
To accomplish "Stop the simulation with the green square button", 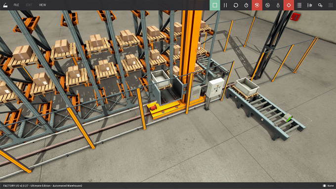I will [x=215, y=5].
